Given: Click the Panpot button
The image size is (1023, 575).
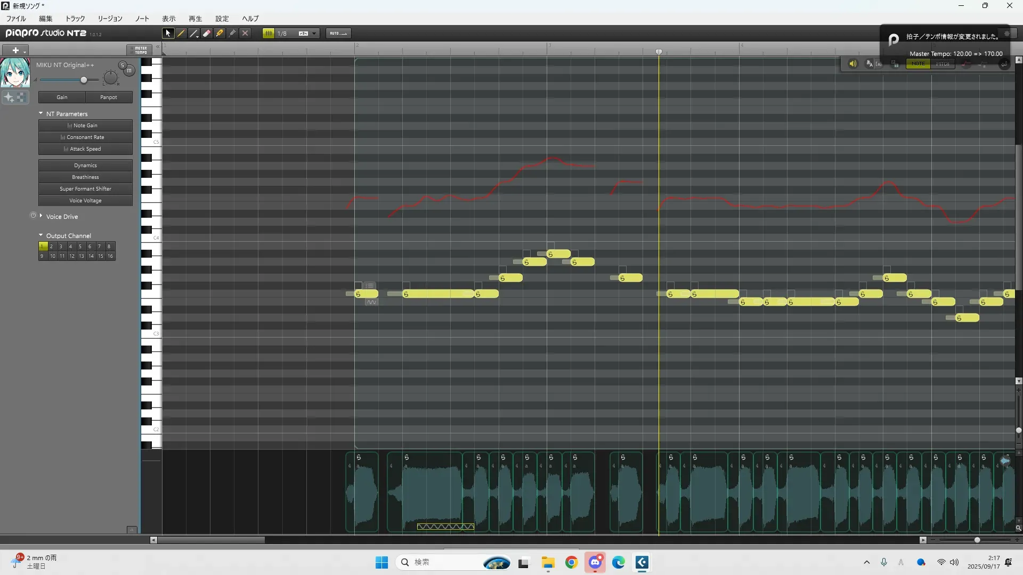Looking at the screenshot, I should click(109, 97).
